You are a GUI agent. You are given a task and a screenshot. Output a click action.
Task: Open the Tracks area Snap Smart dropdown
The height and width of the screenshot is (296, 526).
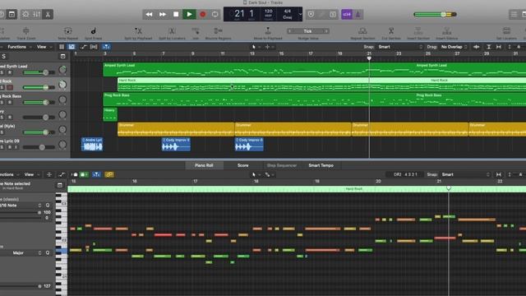click(400, 47)
